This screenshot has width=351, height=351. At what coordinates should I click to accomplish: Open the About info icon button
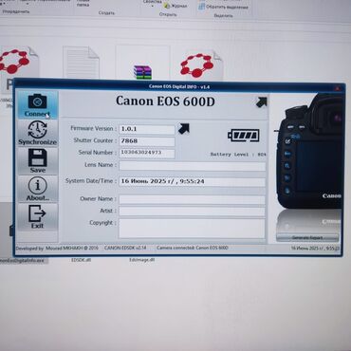(37, 189)
